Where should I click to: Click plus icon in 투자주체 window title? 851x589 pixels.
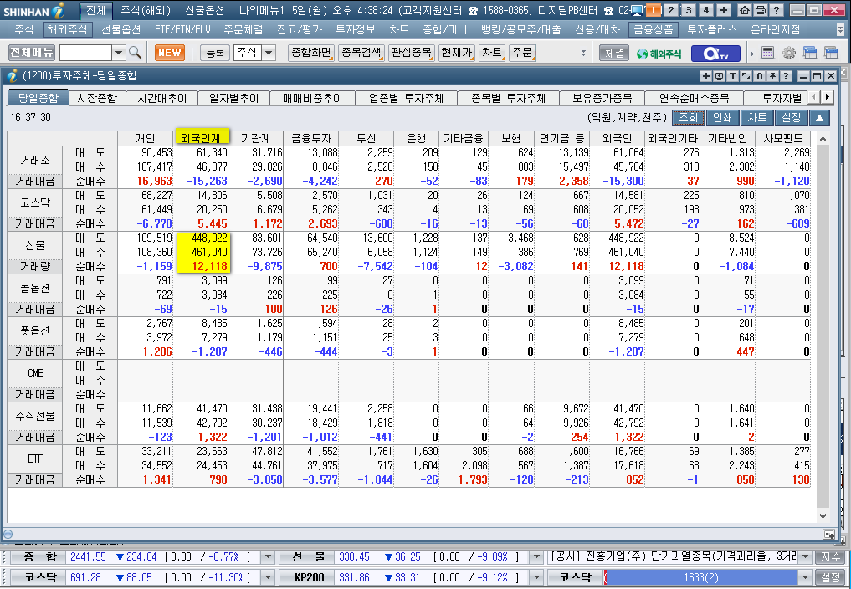(x=705, y=76)
